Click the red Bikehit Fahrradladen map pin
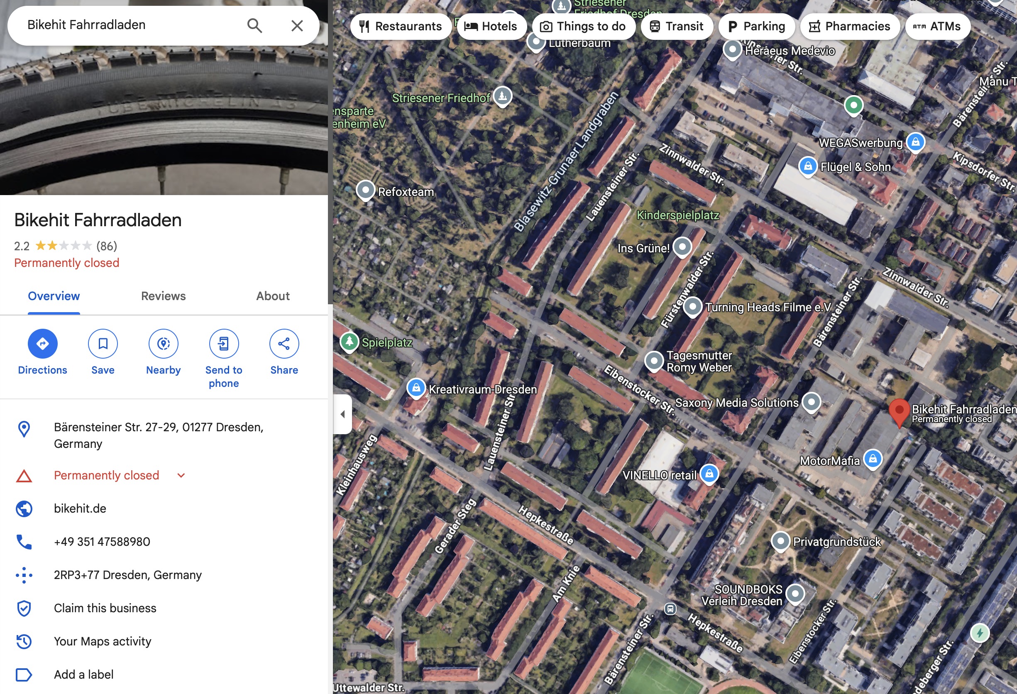Image resolution: width=1017 pixels, height=694 pixels. 899,413
